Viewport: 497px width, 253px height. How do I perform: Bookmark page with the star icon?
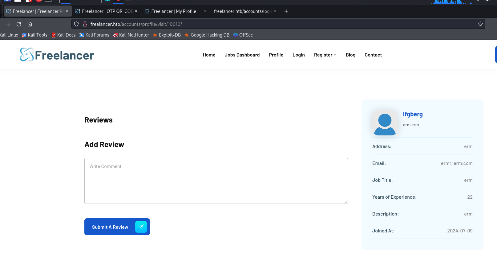[480, 24]
